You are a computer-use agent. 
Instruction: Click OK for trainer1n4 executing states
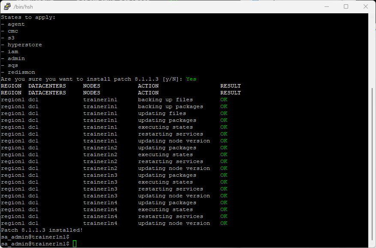(224, 209)
